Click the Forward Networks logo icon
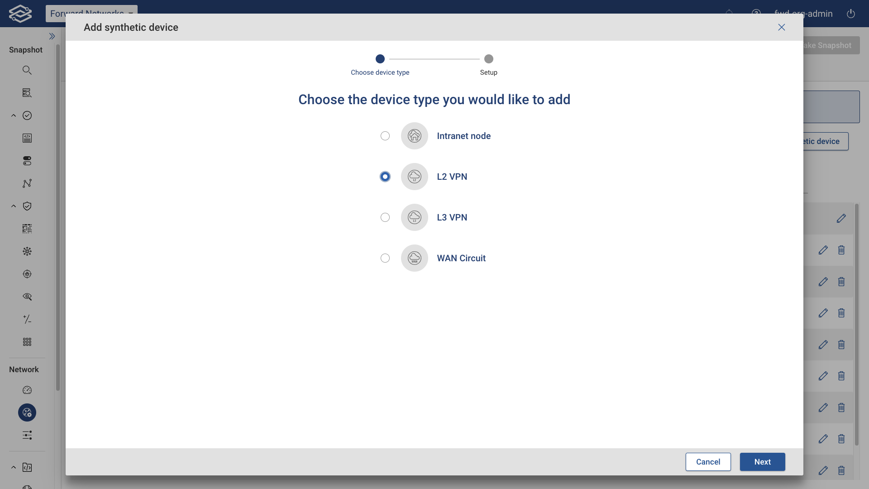The width and height of the screenshot is (869, 489). [x=20, y=14]
